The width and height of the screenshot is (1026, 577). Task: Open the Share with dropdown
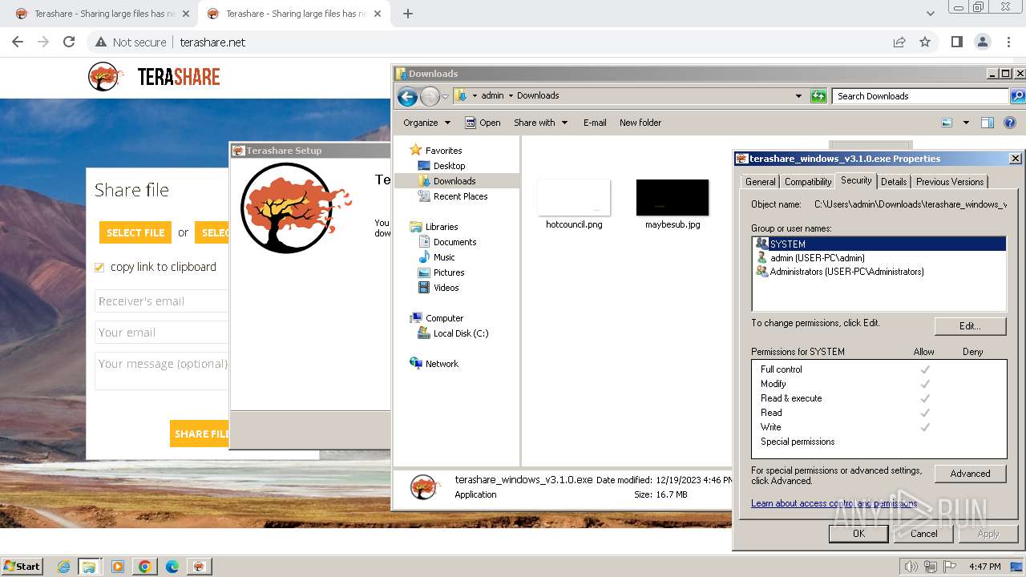click(x=540, y=123)
